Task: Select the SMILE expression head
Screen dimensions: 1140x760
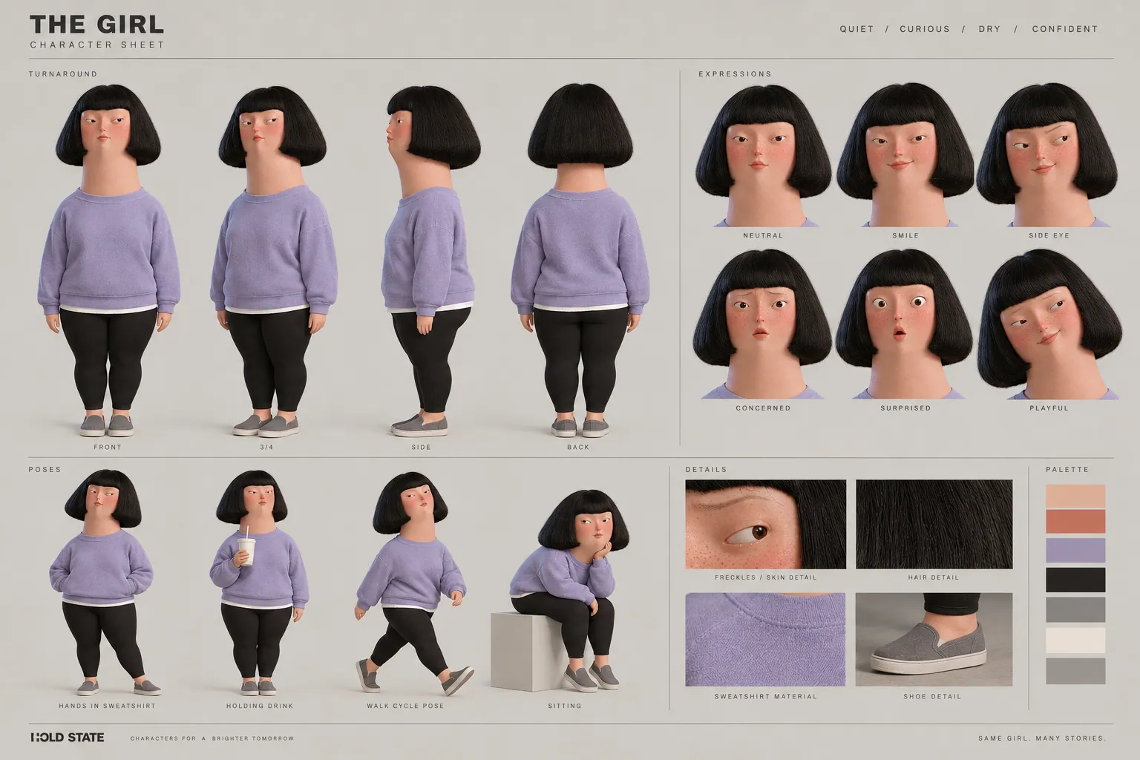Action: coord(905,154)
